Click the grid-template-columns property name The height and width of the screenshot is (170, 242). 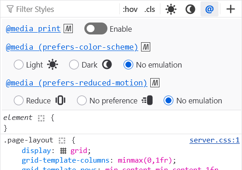point(65,160)
